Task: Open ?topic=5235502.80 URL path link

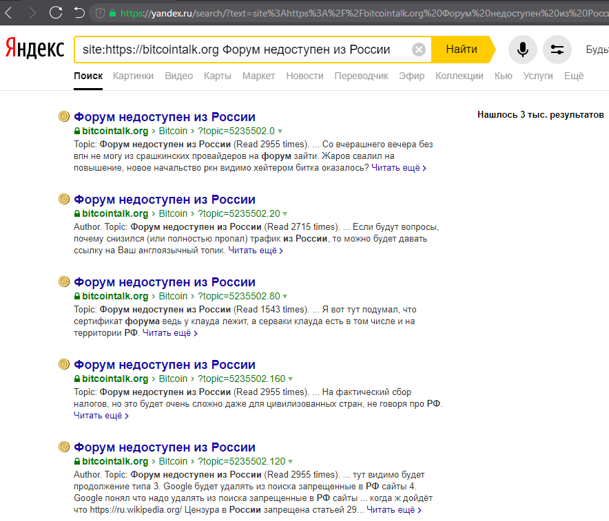Action: point(239,297)
